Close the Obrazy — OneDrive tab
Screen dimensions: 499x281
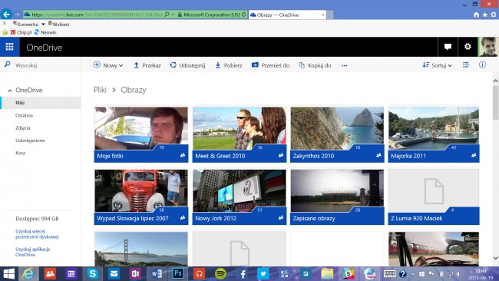[322, 15]
